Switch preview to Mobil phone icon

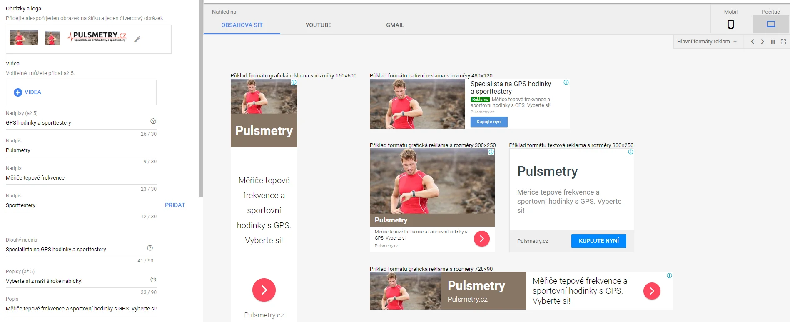pyautogui.click(x=731, y=24)
